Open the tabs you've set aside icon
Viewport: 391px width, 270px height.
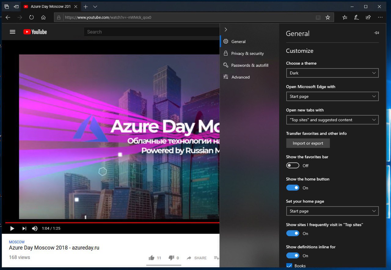tap(6, 6)
